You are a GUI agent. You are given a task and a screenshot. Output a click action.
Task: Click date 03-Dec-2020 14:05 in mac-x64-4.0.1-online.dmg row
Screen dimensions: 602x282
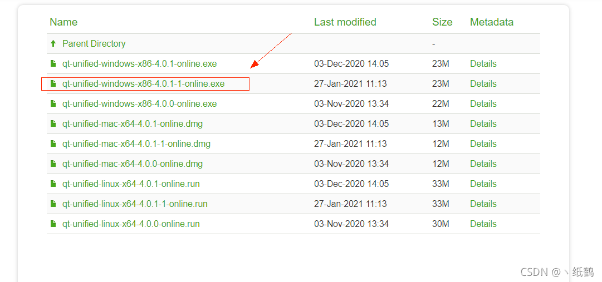coord(351,123)
